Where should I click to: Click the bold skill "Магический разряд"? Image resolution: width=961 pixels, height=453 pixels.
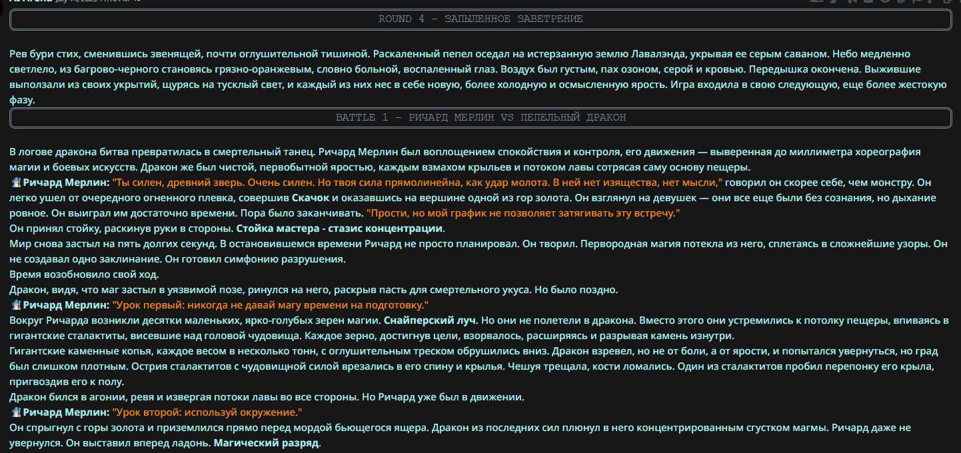(267, 444)
